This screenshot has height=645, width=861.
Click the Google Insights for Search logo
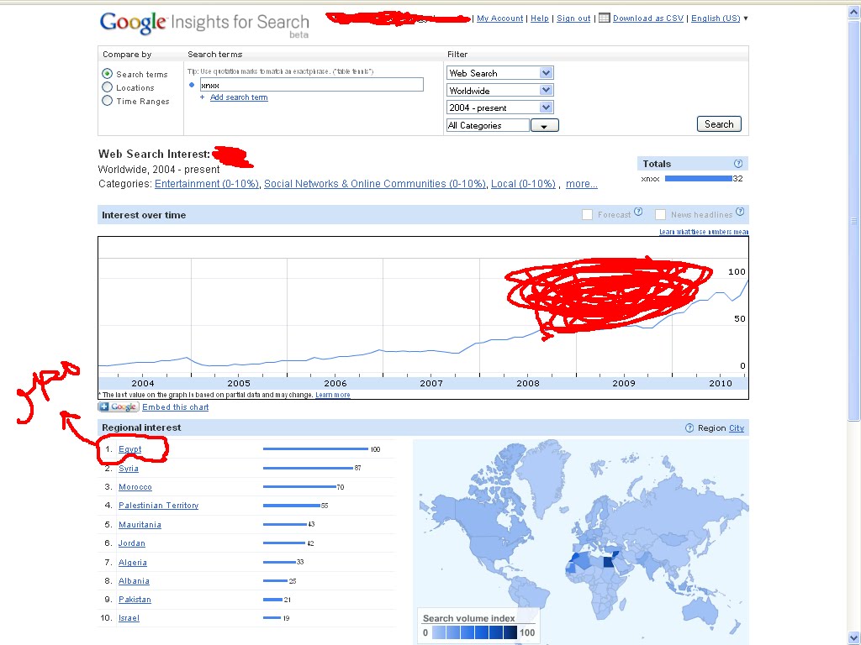click(x=204, y=24)
